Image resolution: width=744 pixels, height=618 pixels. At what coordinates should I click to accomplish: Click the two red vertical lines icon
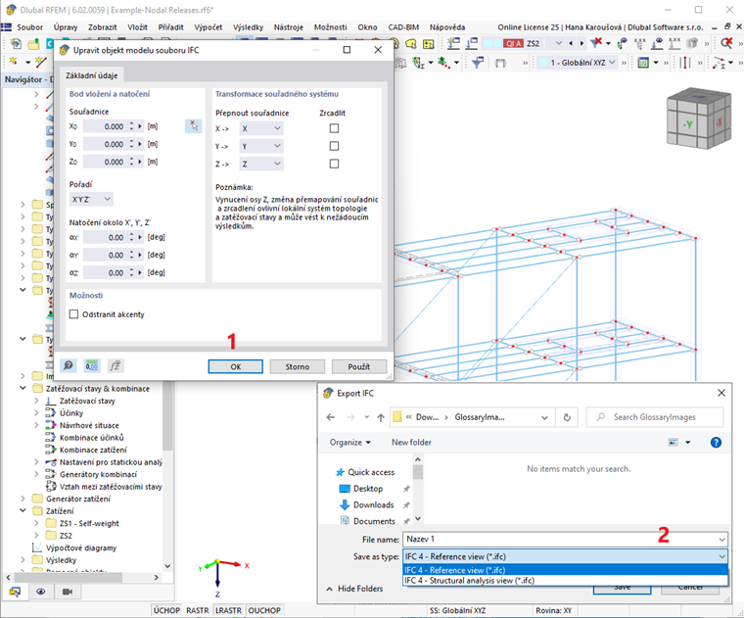[684, 62]
